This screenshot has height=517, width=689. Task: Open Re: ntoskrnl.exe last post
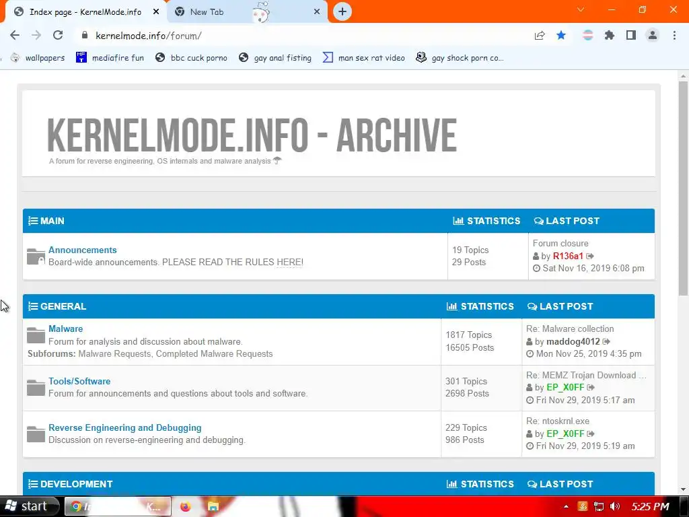[558, 421]
